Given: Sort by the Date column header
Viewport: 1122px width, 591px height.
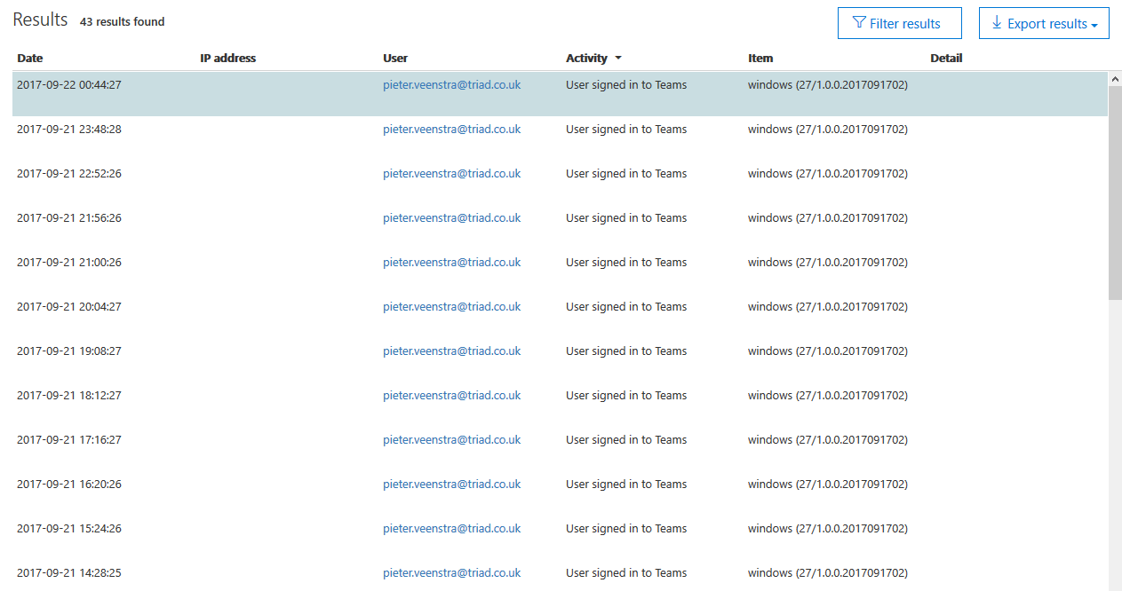Looking at the screenshot, I should [29, 59].
